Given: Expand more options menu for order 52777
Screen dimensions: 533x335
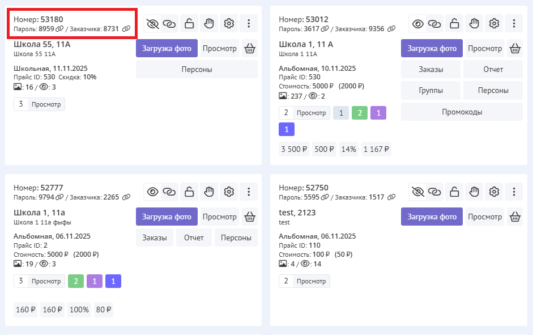Looking at the screenshot, I should (248, 192).
